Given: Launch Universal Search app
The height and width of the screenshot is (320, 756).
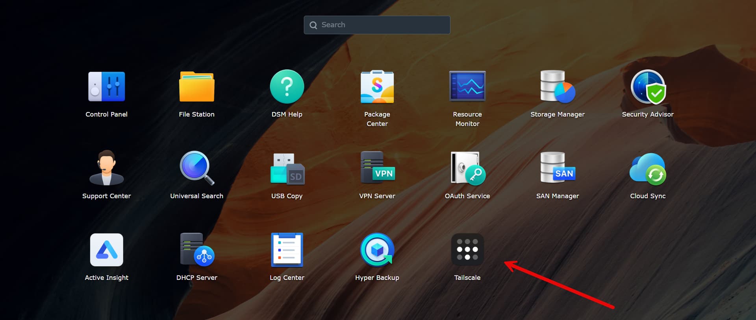Looking at the screenshot, I should tap(196, 168).
